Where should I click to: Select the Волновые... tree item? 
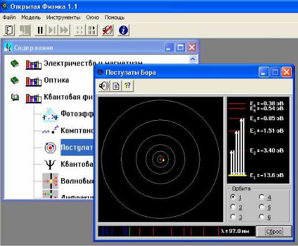(77, 181)
